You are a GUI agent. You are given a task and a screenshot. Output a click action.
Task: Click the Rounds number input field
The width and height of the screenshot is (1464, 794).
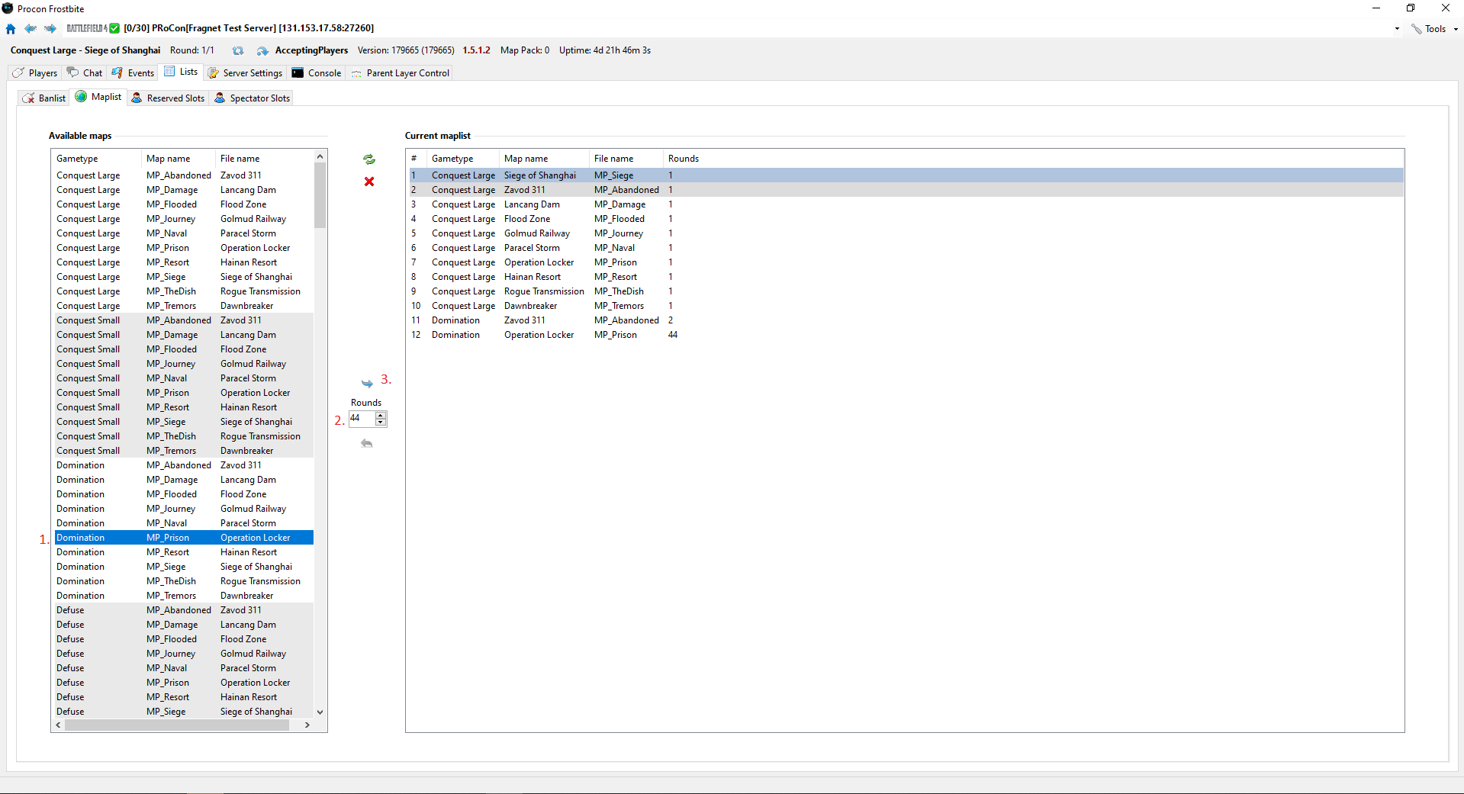[x=362, y=419]
